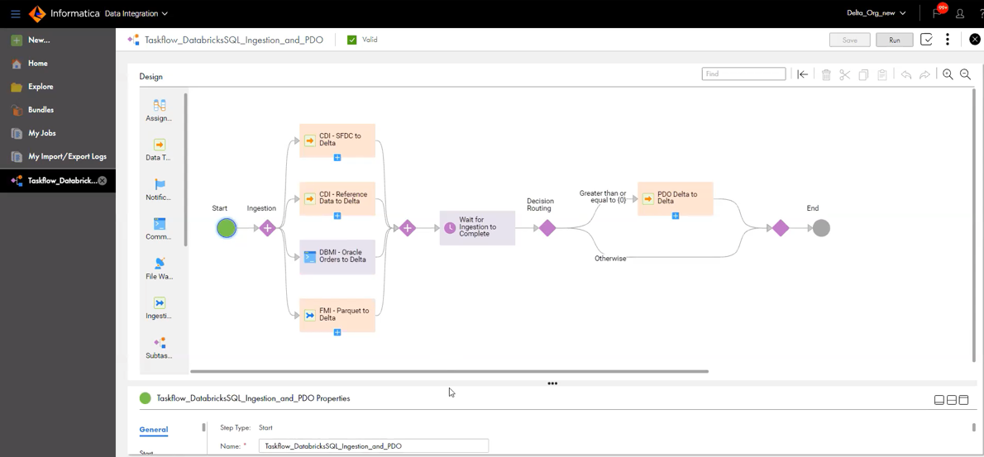The height and width of the screenshot is (457, 984).
Task: Click the horizontal canvas scrollbar
Action: click(449, 372)
